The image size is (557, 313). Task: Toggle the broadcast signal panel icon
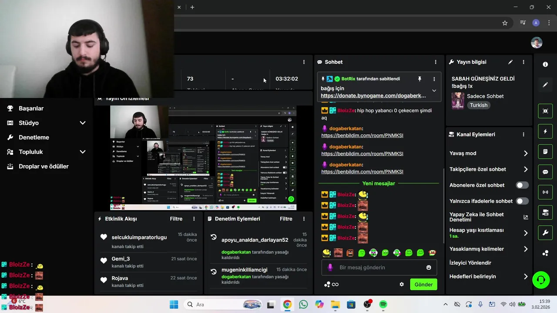(x=545, y=192)
